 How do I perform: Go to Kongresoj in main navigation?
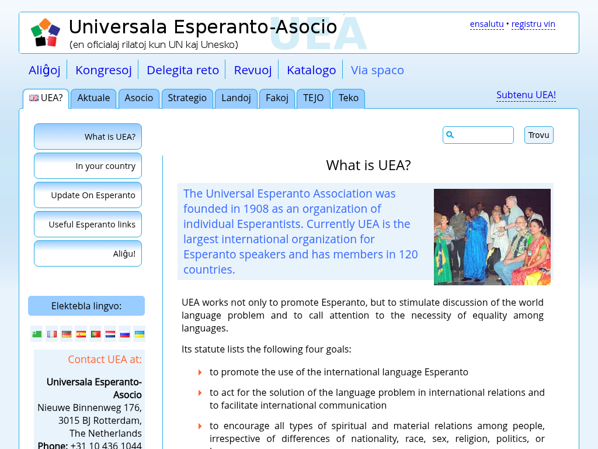(103, 70)
